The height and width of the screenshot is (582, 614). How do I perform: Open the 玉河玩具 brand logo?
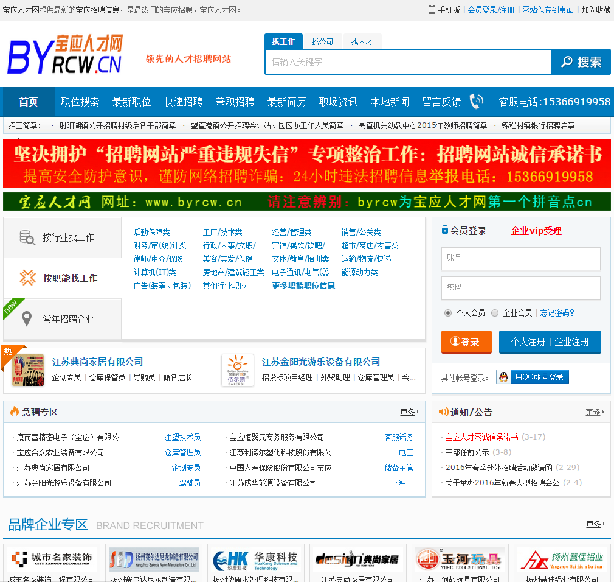460,559
